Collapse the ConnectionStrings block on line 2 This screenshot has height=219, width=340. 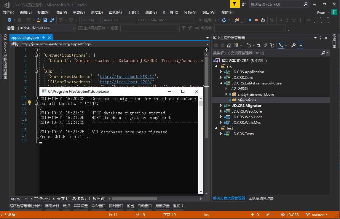tap(36, 55)
